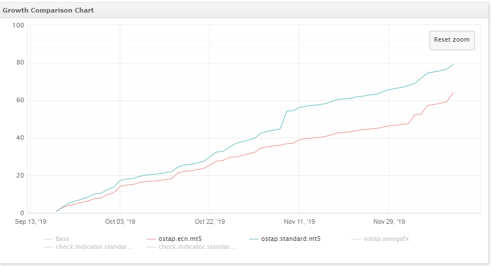491x266 pixels.
Task: Click the Sep 13, '19 axis label
Action: [31, 221]
